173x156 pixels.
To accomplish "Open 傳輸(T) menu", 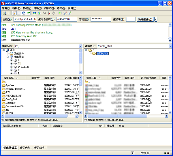I will click(x=38, y=8).
